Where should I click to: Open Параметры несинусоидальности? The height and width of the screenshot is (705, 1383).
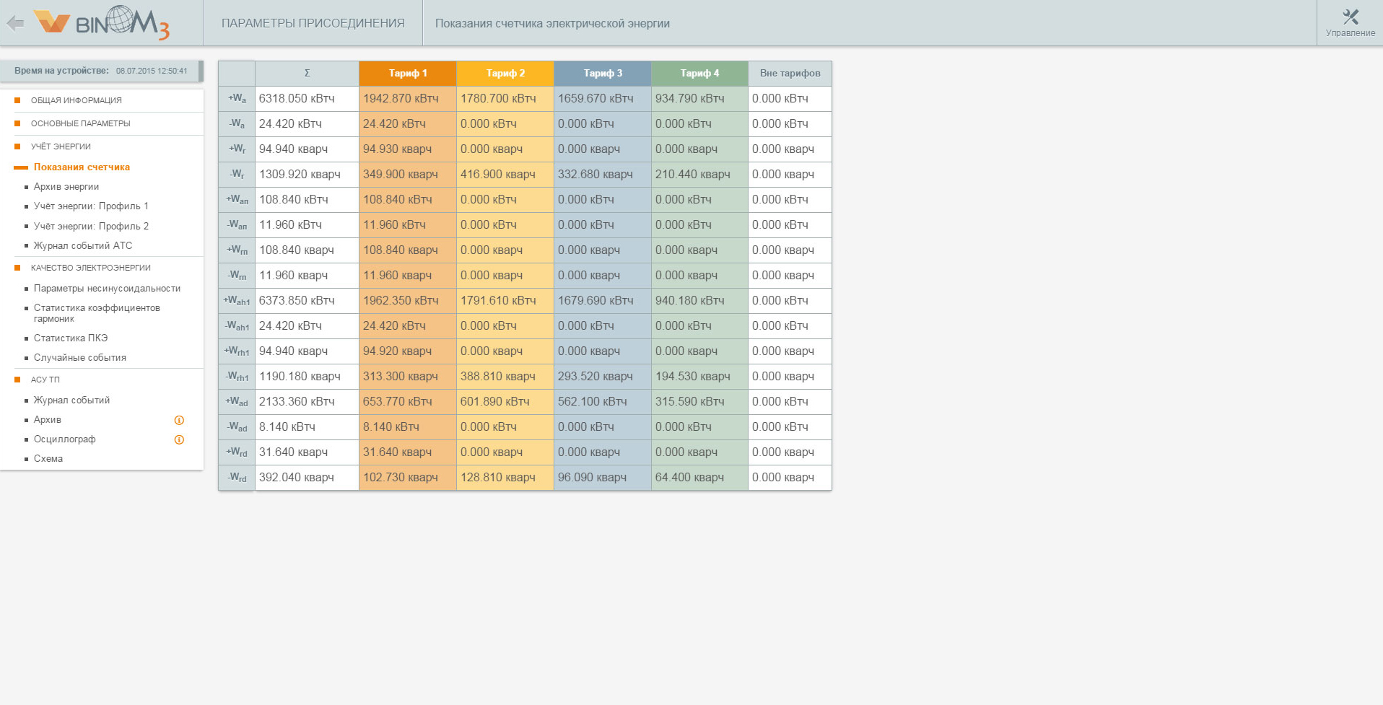(x=107, y=288)
